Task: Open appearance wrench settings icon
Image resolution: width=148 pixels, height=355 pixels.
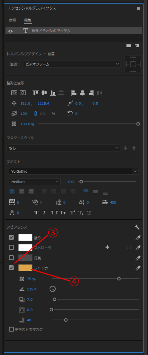Action: 137,227
